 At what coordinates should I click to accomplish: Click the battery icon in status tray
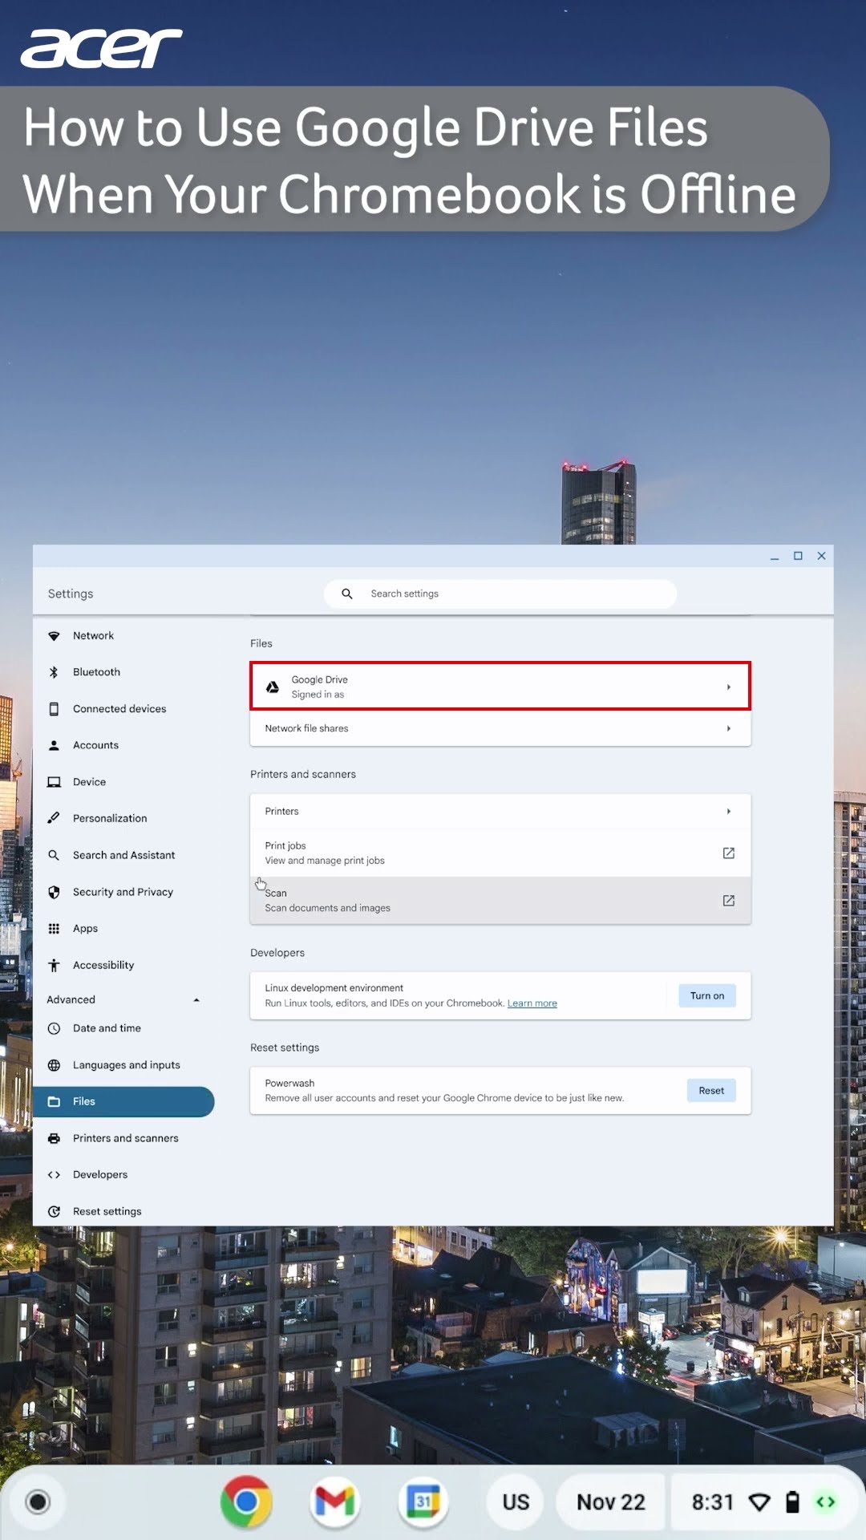coord(792,1501)
